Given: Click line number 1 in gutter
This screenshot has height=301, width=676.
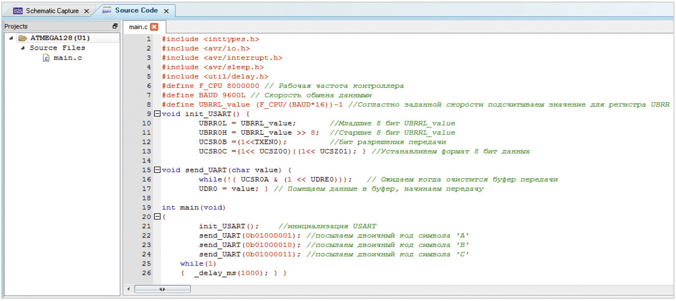Looking at the screenshot, I should [149, 39].
